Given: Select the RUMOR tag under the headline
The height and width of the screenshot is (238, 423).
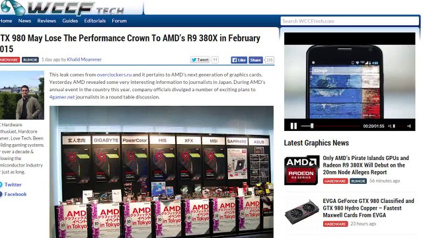Looking at the screenshot, I should tap(30, 60).
